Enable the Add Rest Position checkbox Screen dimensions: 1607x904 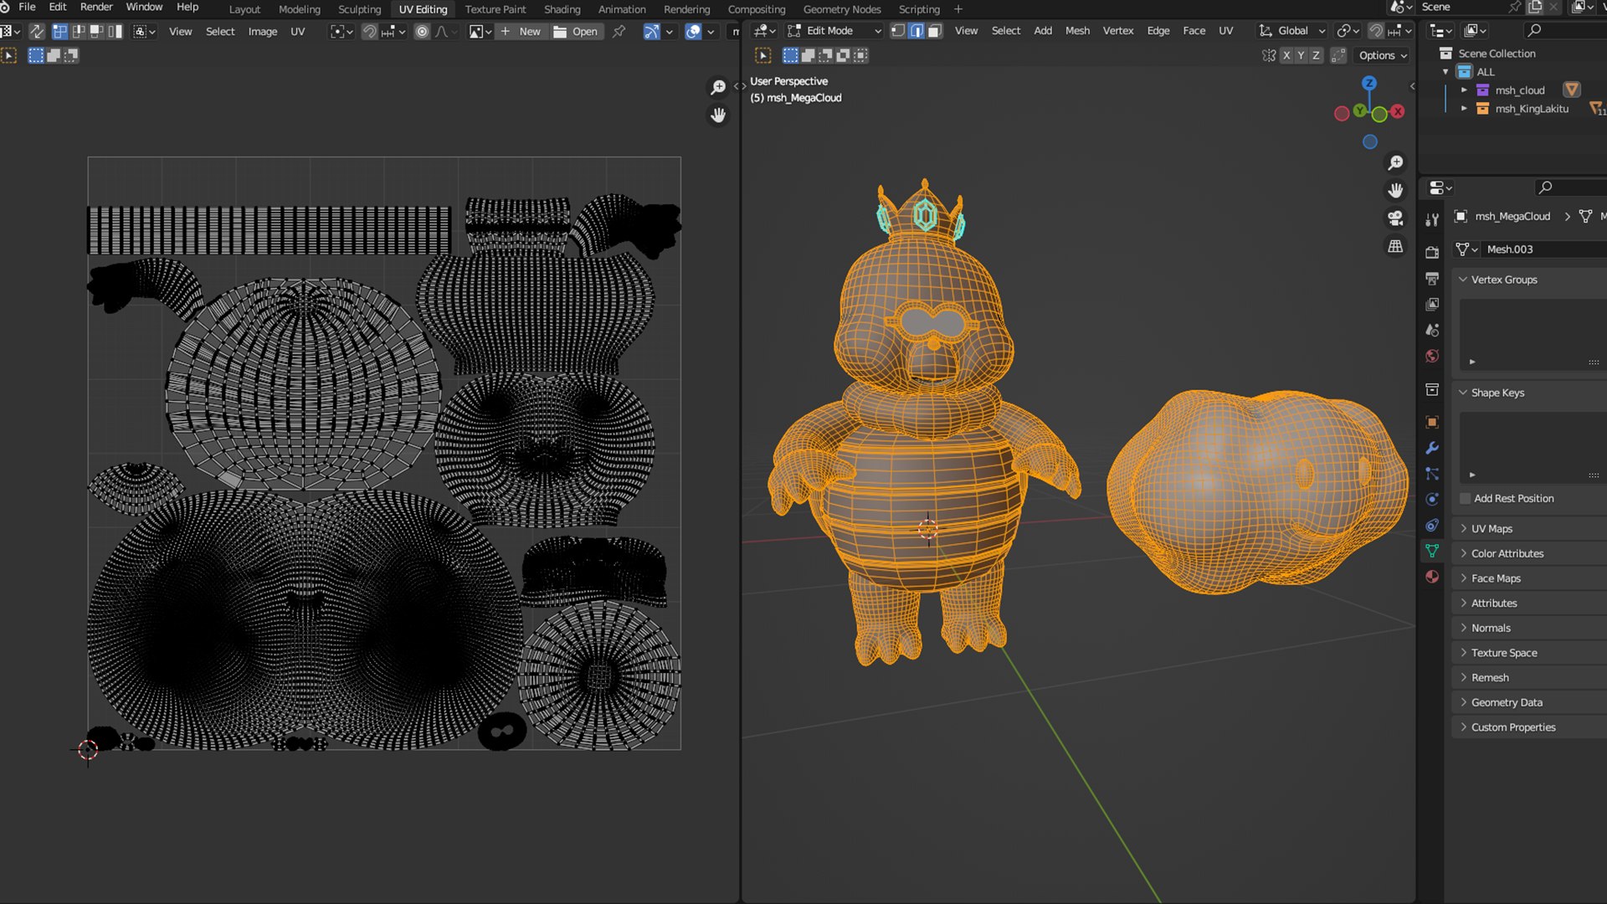pyautogui.click(x=1466, y=499)
